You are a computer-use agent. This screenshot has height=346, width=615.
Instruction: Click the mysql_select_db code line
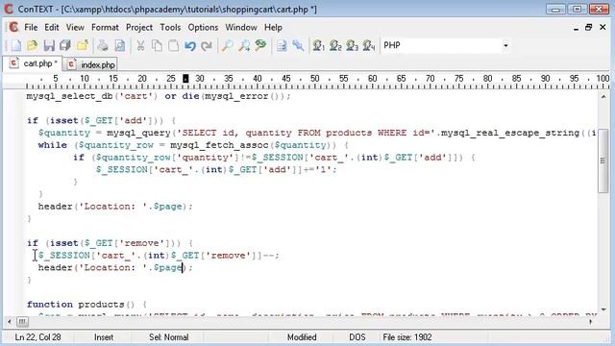159,96
